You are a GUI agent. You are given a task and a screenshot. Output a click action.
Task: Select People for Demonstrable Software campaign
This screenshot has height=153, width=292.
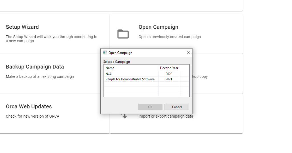tap(146, 79)
